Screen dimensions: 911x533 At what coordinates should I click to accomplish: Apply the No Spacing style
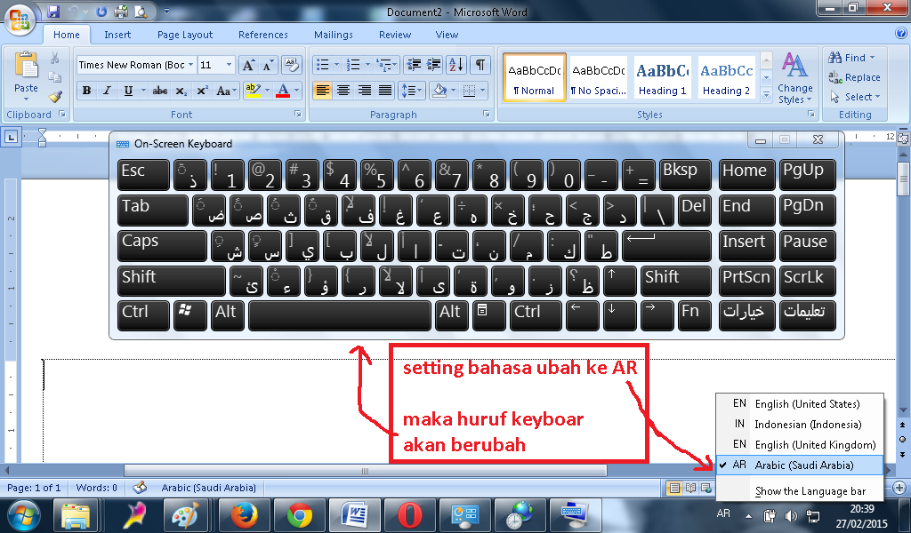599,77
